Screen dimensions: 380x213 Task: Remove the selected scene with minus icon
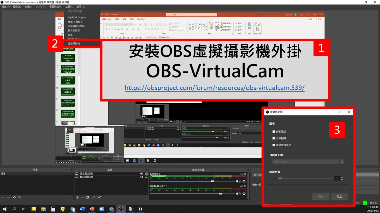(8, 197)
